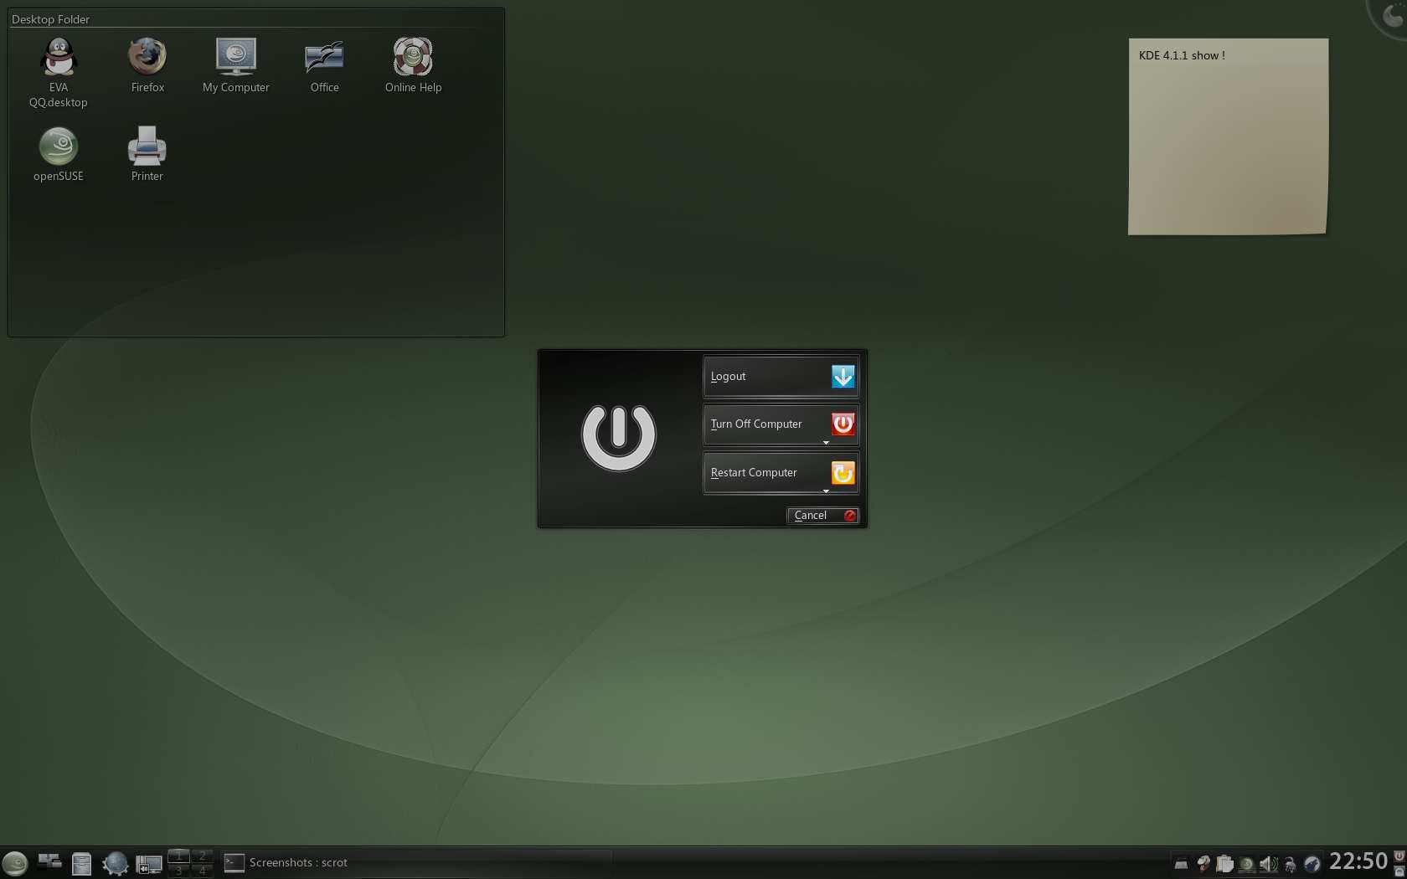The height and width of the screenshot is (879, 1407).
Task: Open the Klipper clipboard tray icon
Action: [1224, 864]
